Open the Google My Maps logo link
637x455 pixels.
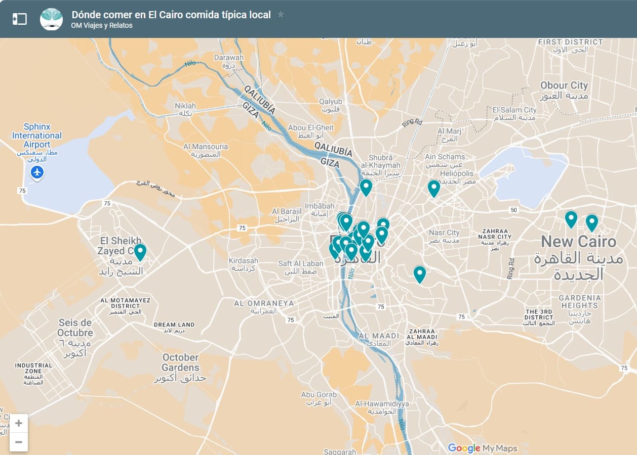(x=483, y=448)
